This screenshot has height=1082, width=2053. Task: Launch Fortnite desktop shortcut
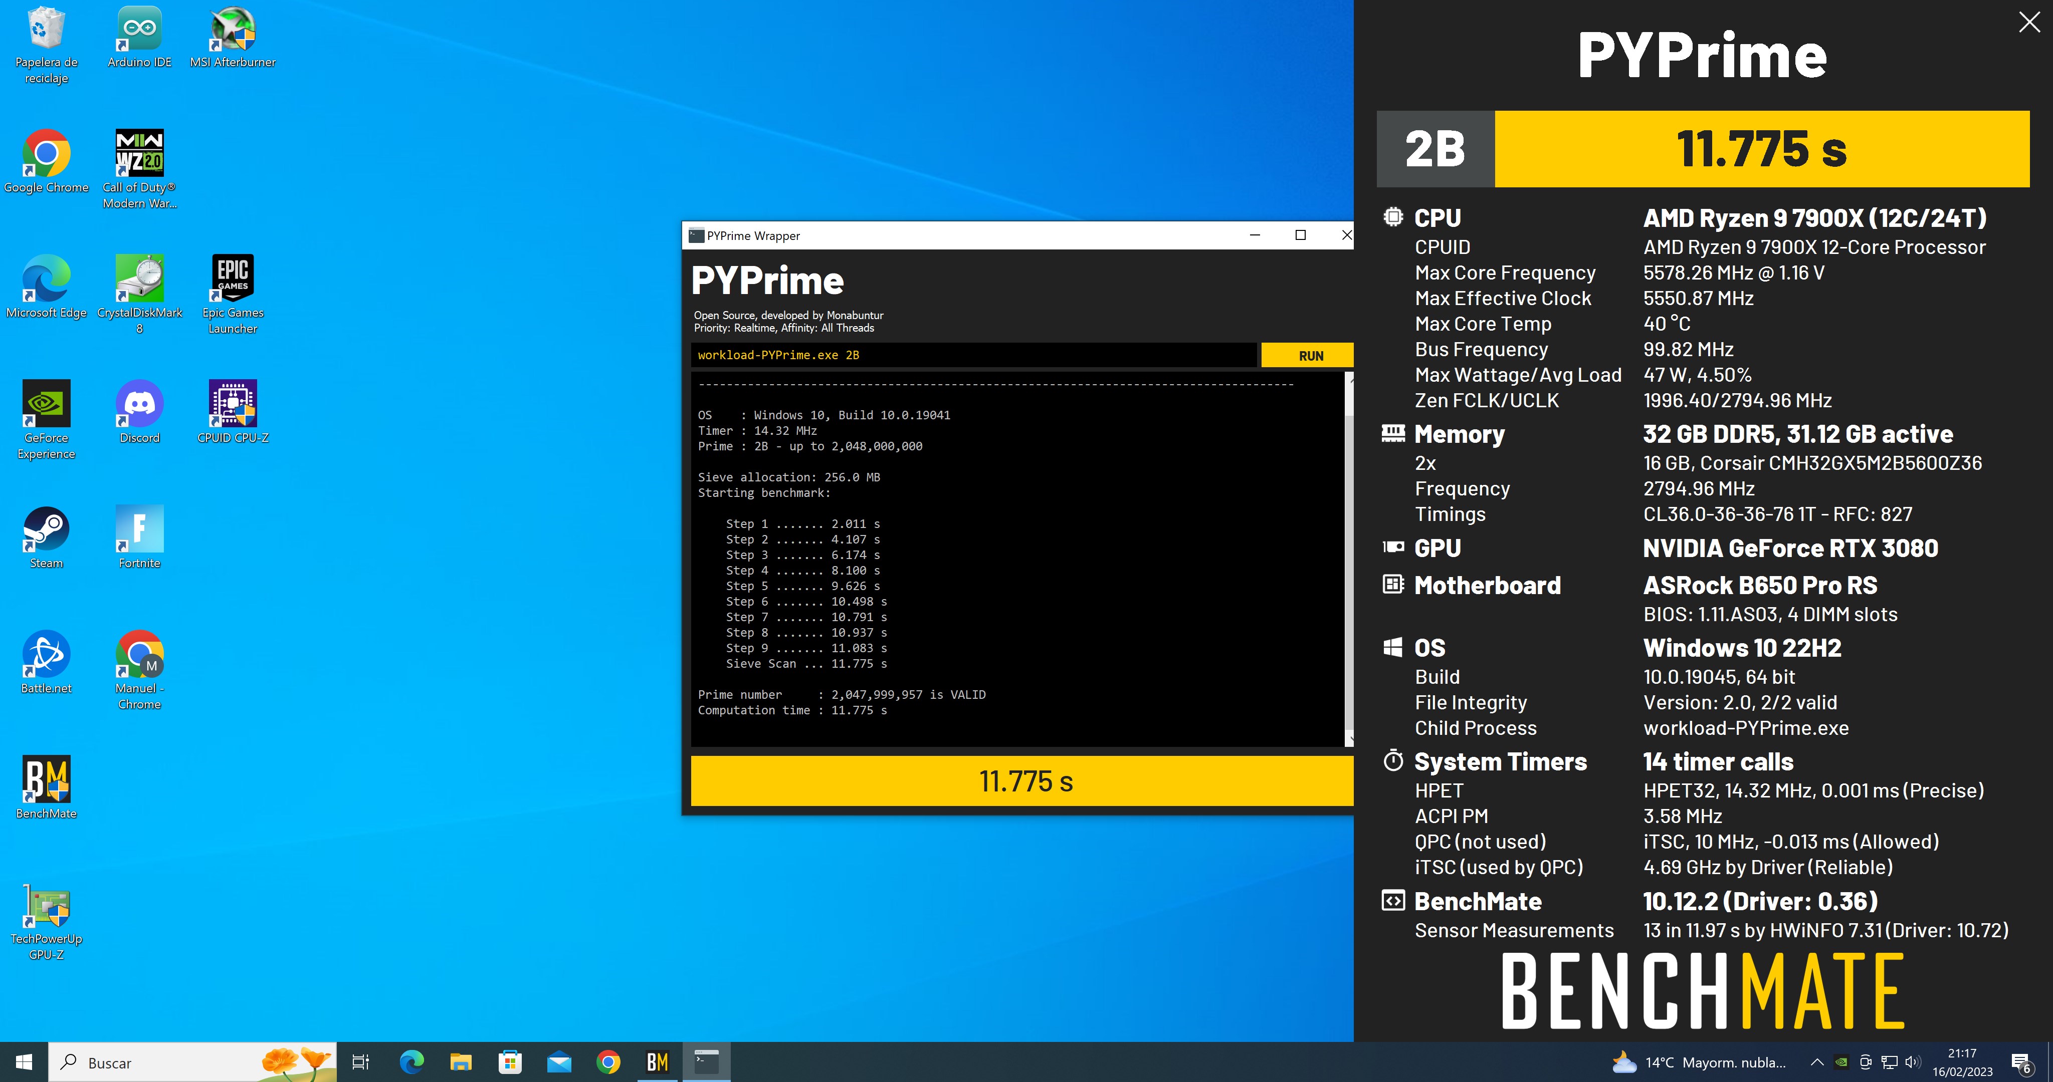(x=139, y=538)
